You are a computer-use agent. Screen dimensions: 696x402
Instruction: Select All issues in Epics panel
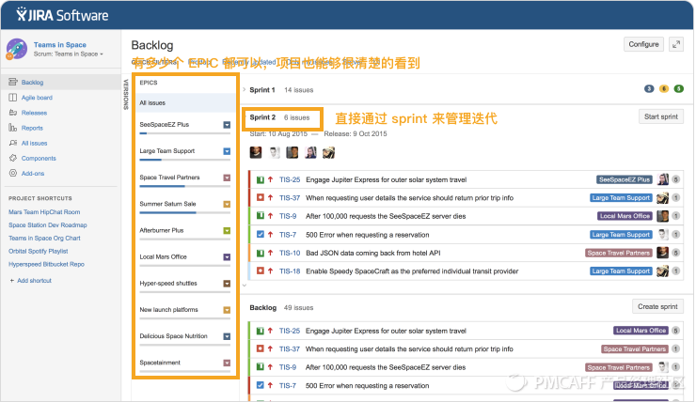pyautogui.click(x=185, y=102)
